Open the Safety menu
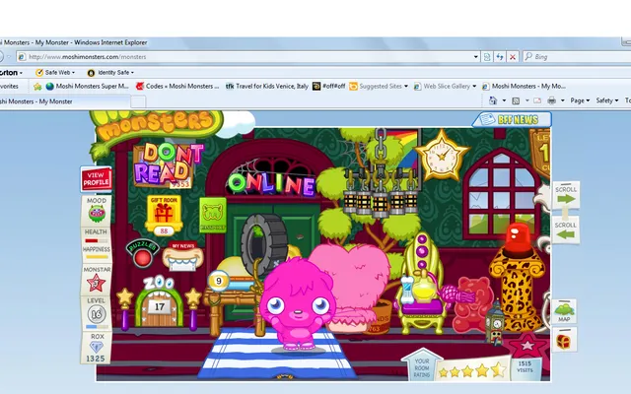 [607, 100]
